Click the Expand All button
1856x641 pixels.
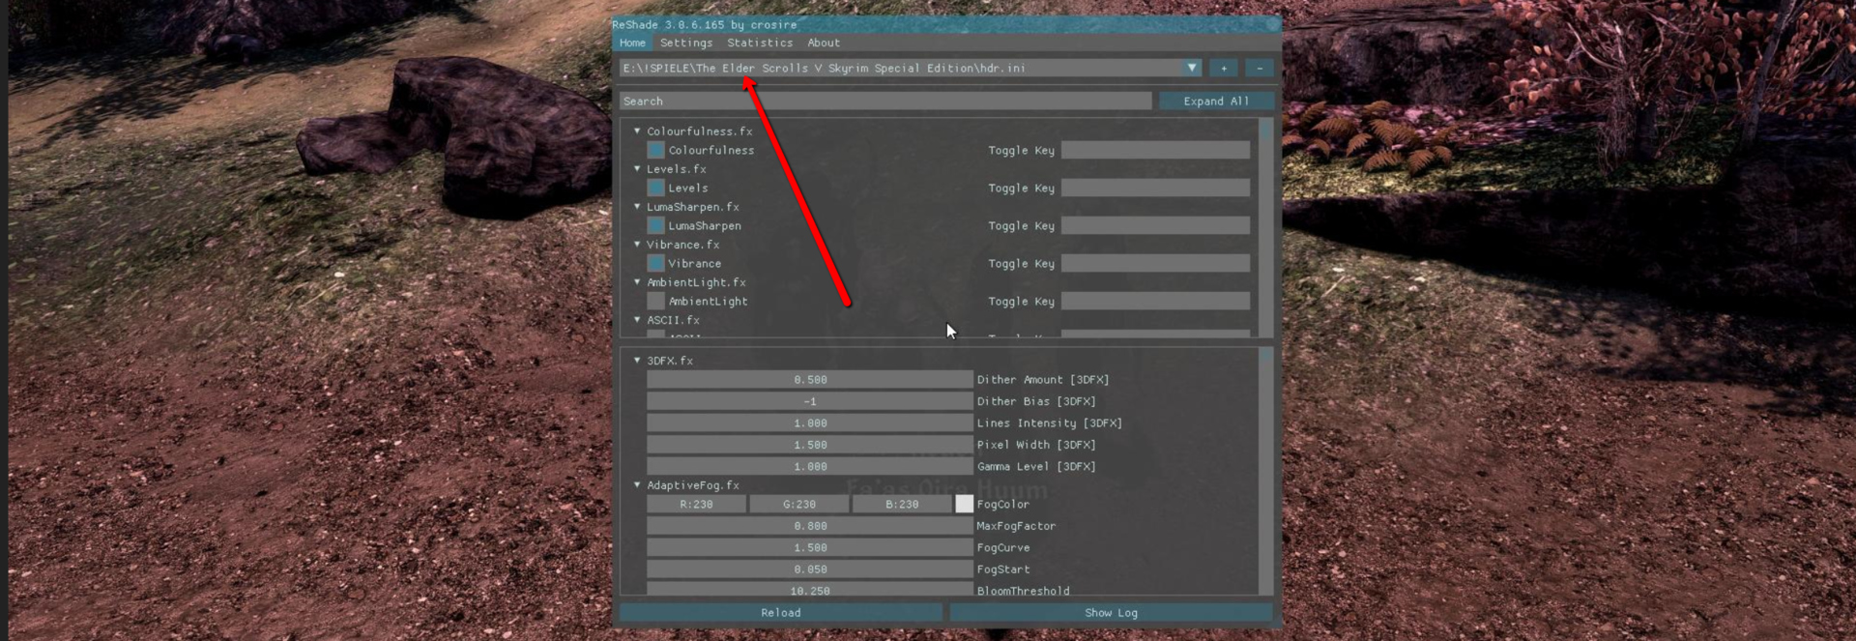pyautogui.click(x=1215, y=101)
